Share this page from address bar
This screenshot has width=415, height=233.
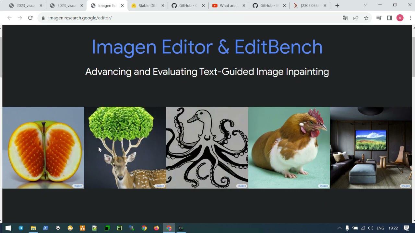(x=356, y=18)
